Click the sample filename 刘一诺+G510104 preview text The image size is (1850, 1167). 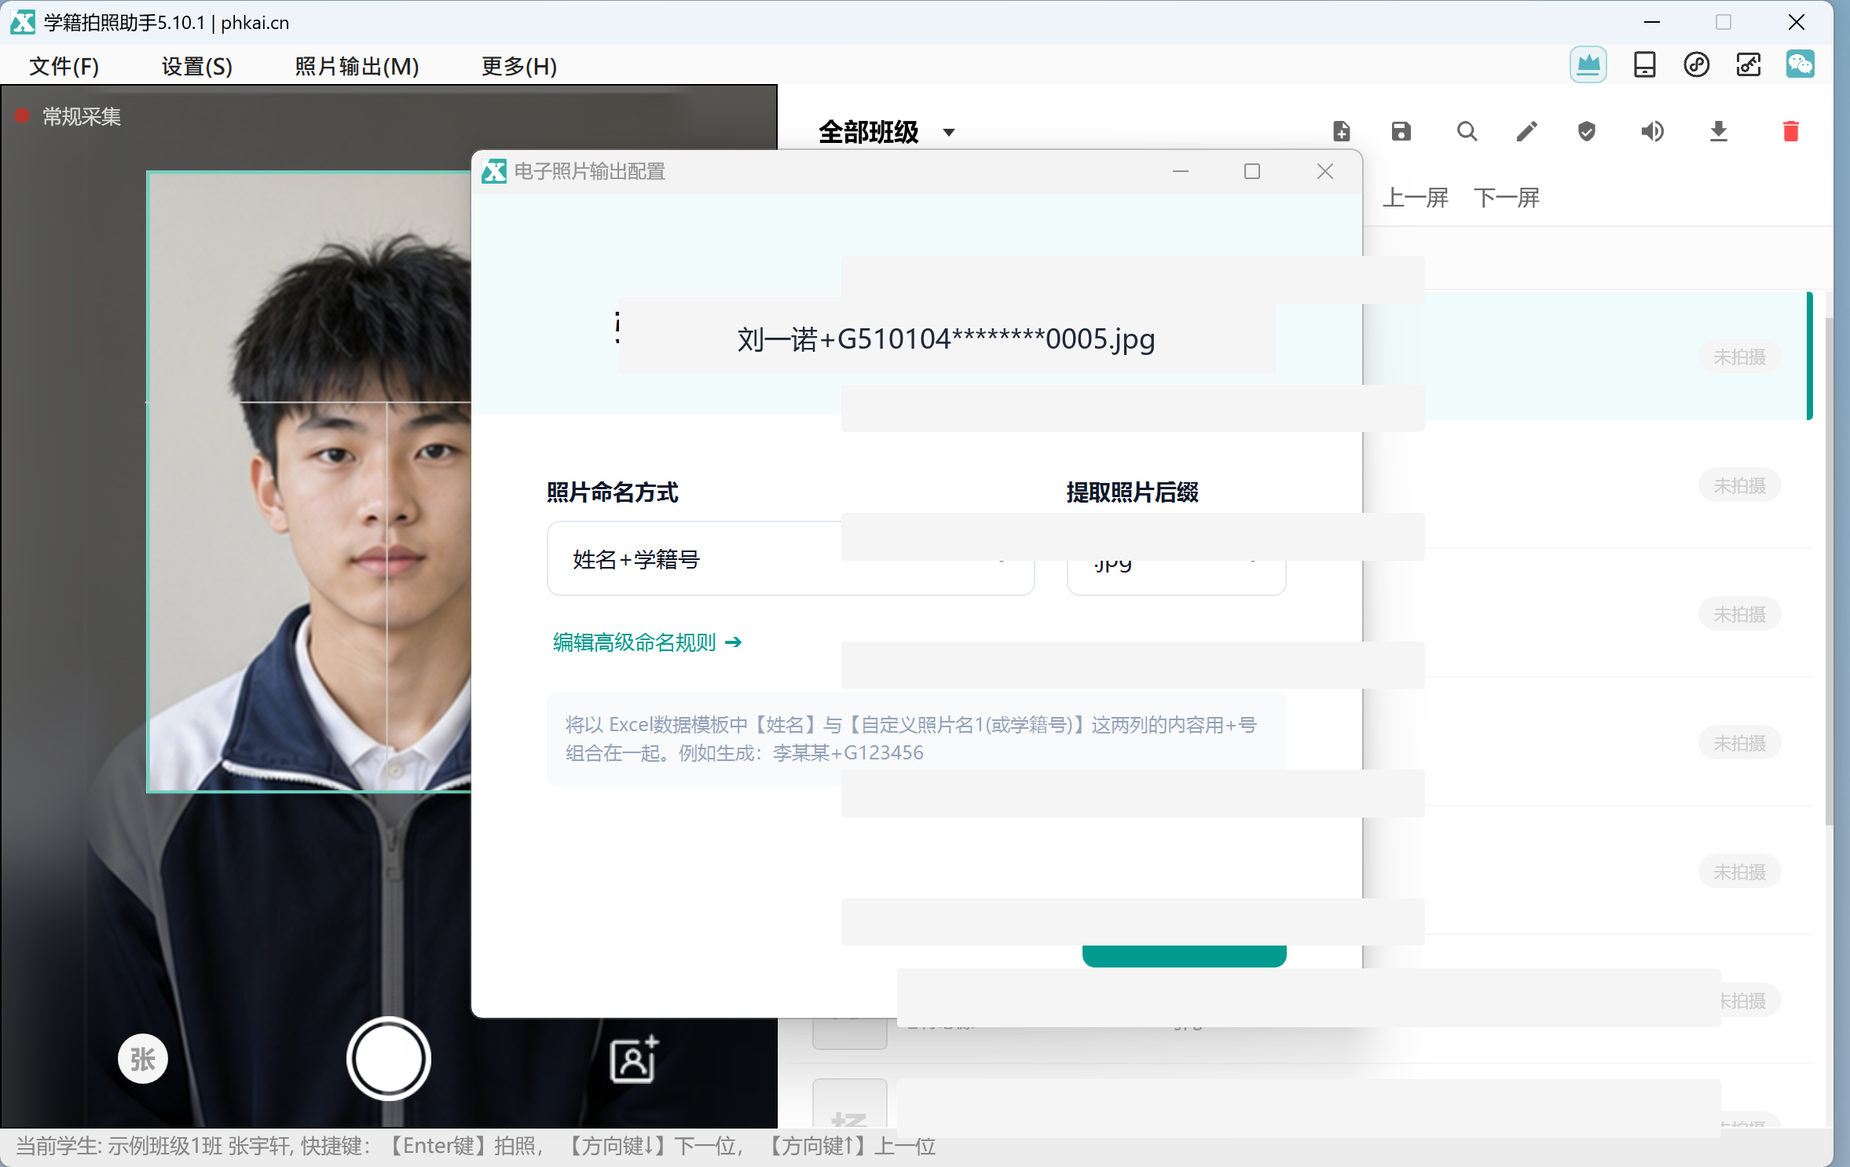(946, 339)
